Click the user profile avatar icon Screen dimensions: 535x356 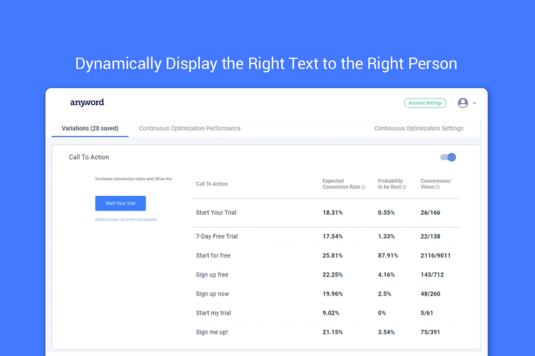pyautogui.click(x=462, y=103)
